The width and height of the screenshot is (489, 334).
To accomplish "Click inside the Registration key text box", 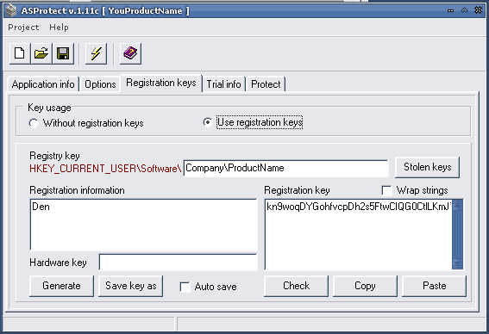I will point(358,234).
